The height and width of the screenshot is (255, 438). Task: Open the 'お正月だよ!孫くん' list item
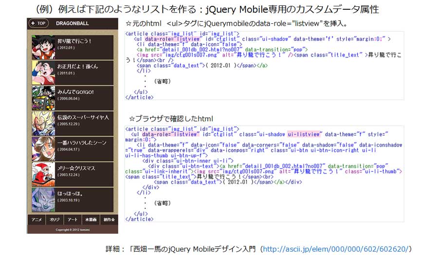click(73, 73)
